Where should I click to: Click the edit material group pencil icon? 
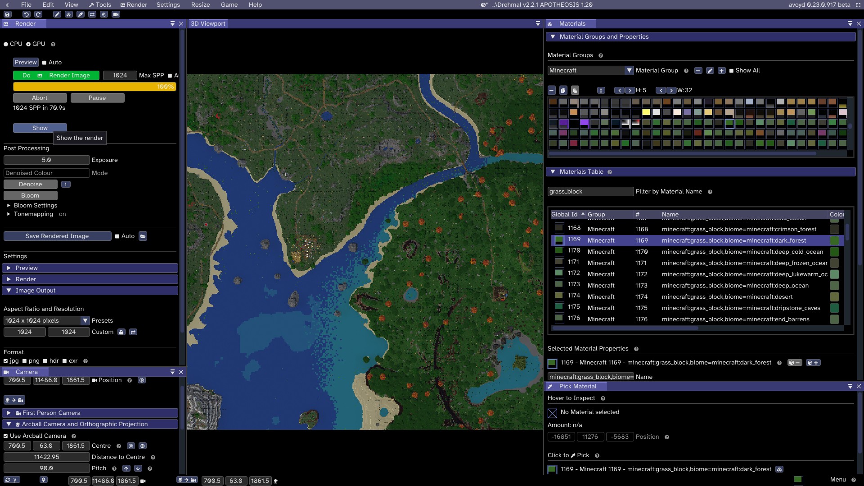(710, 71)
